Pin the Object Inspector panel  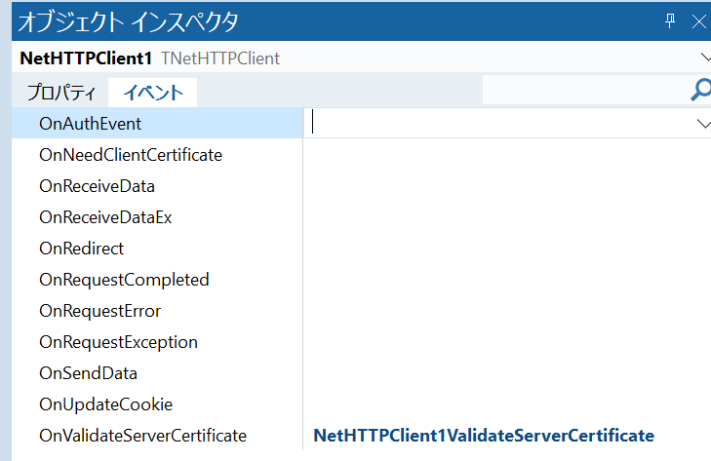(672, 20)
